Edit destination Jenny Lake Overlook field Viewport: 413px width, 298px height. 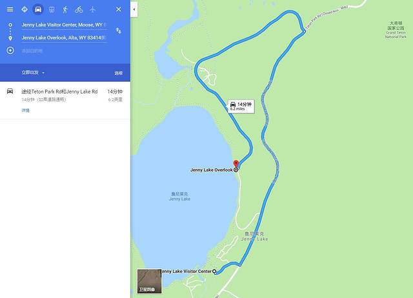[64, 37]
